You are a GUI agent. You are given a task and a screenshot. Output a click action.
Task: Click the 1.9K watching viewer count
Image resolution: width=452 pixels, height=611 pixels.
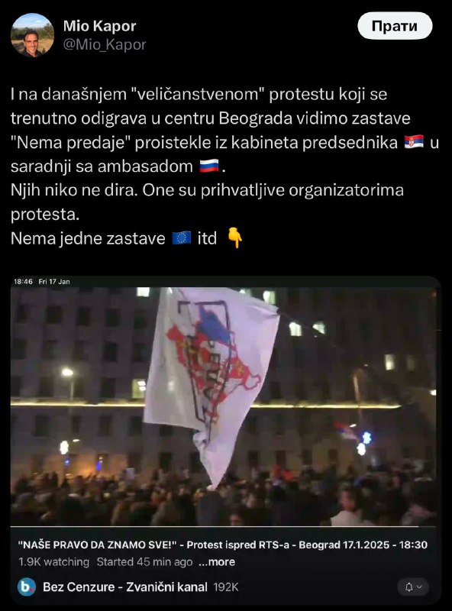click(53, 562)
